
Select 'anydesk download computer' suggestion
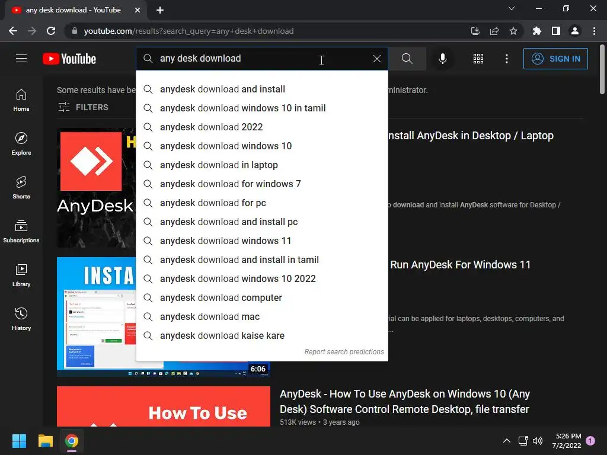[x=261, y=297]
